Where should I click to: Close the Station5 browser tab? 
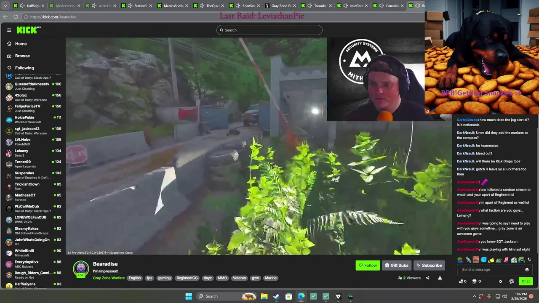[150, 5]
